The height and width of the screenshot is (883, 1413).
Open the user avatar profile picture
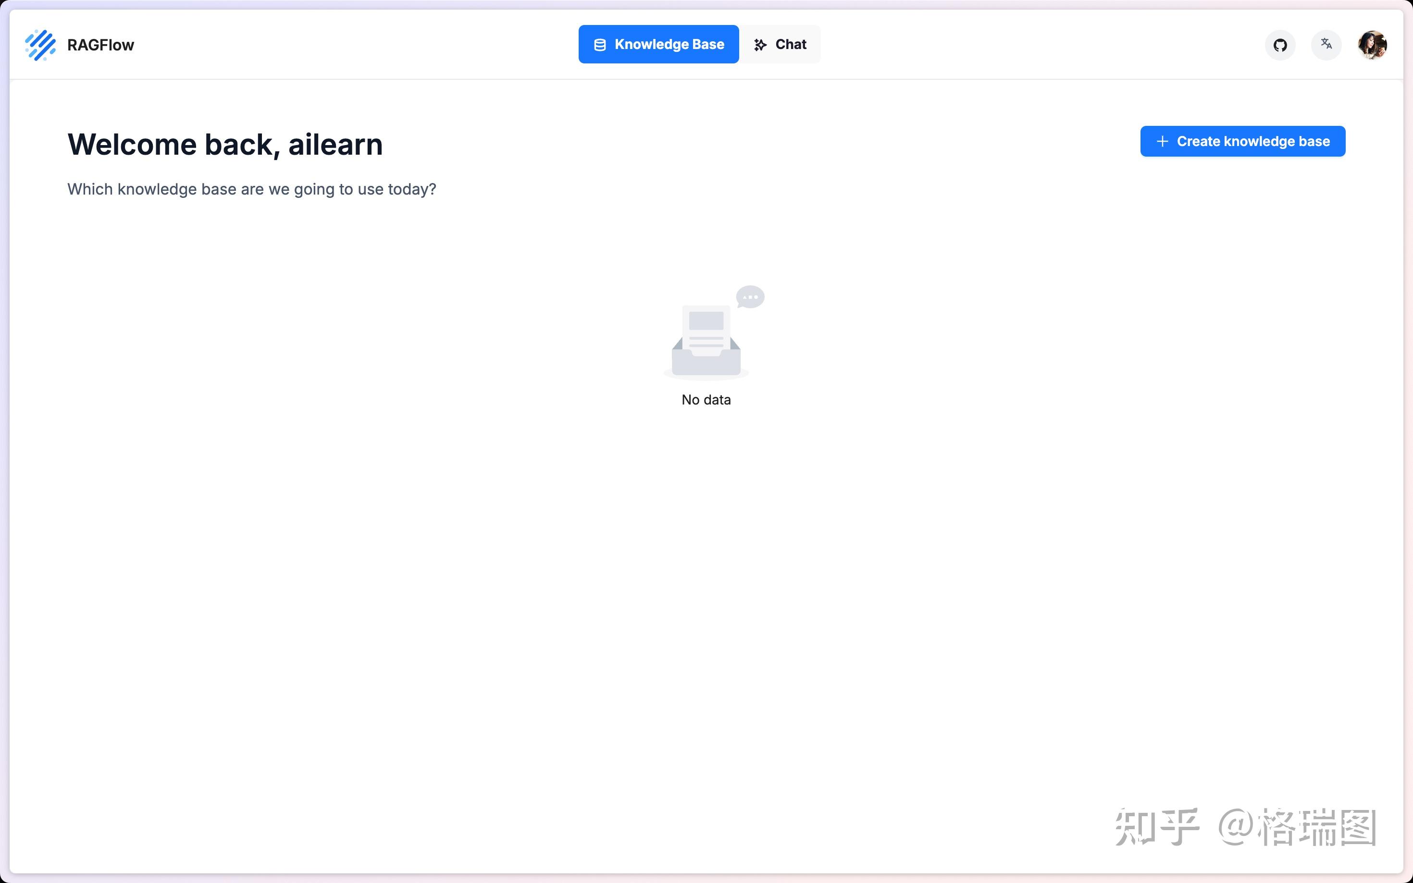tap(1372, 45)
